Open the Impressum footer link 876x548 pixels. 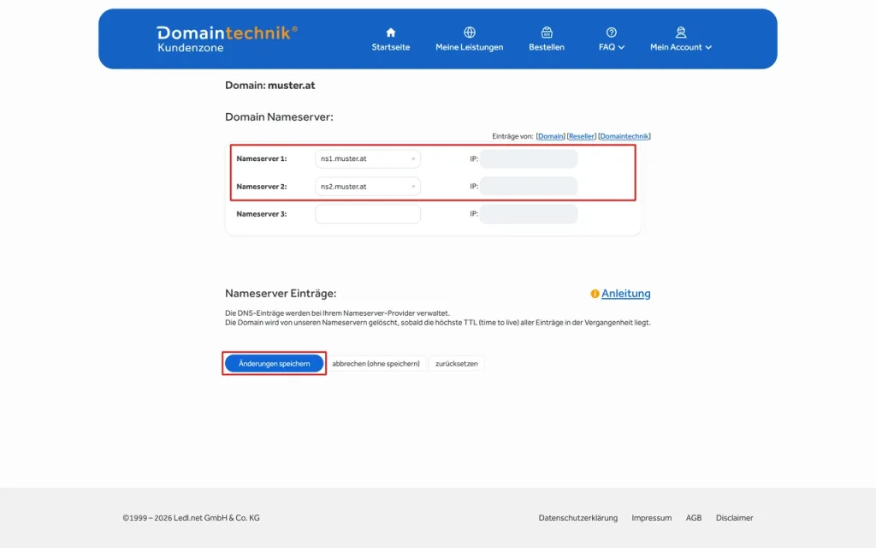click(651, 518)
